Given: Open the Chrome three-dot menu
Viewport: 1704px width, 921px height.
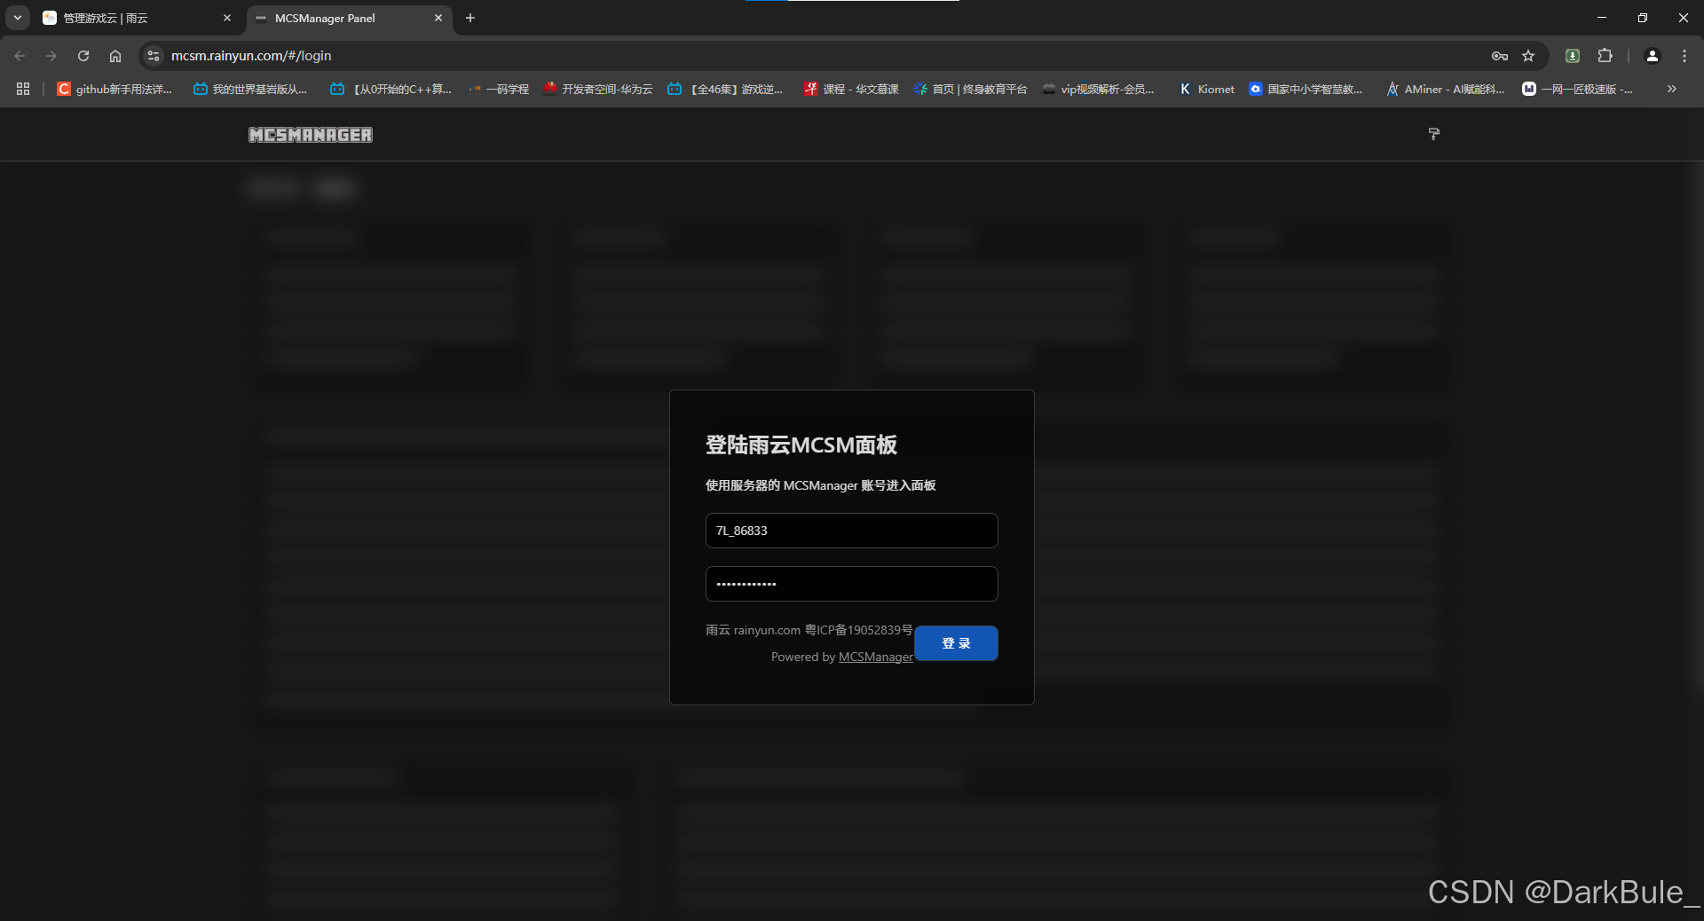Looking at the screenshot, I should click(x=1684, y=56).
